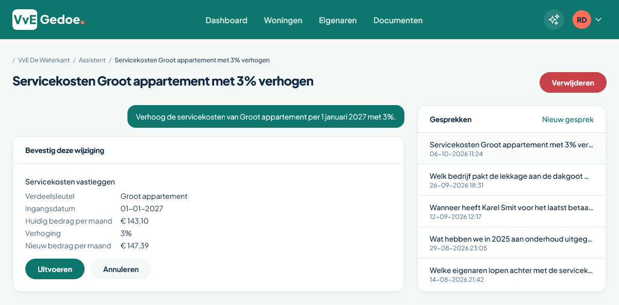Click the Huidig bedrag per maand label
The width and height of the screenshot is (619, 305).
pos(69,221)
